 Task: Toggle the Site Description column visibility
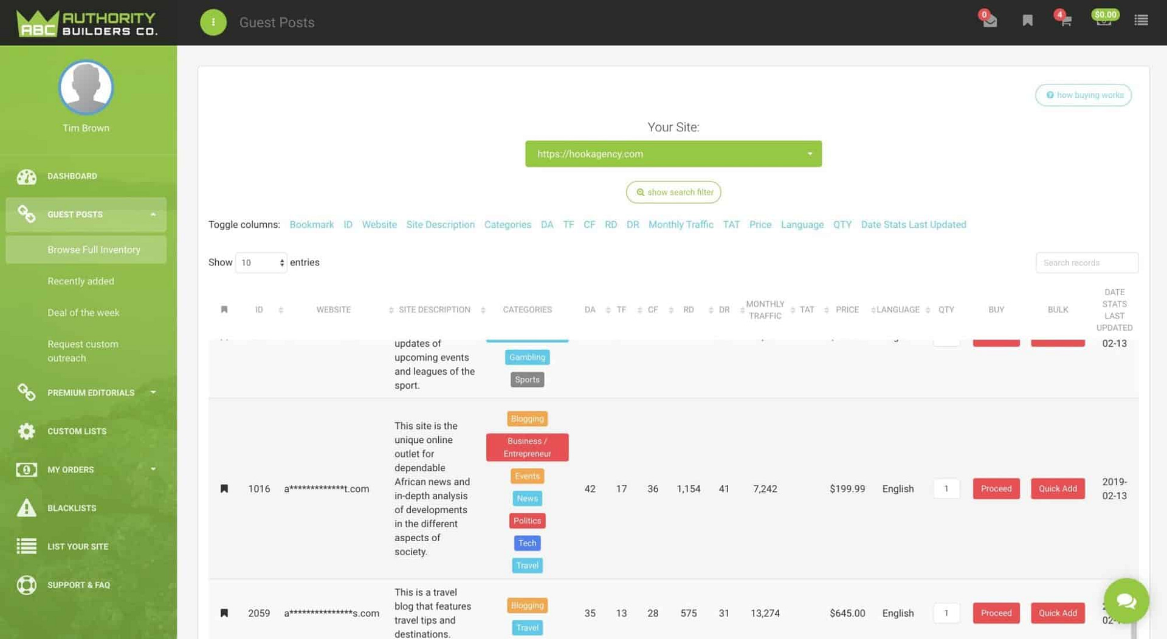[440, 225]
